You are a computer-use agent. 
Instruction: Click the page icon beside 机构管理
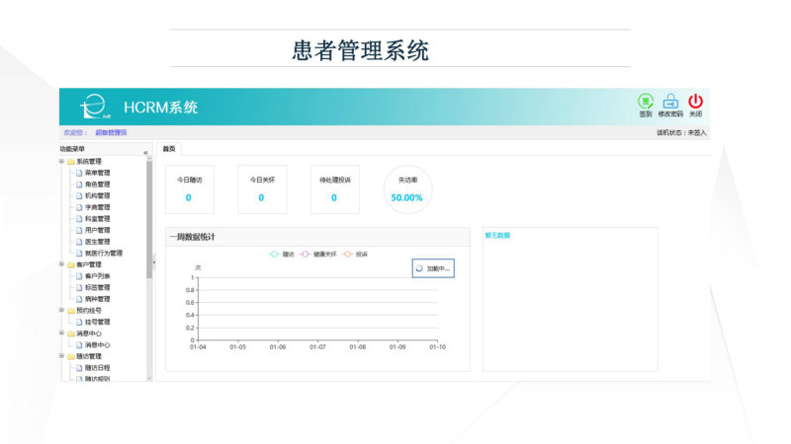point(79,195)
